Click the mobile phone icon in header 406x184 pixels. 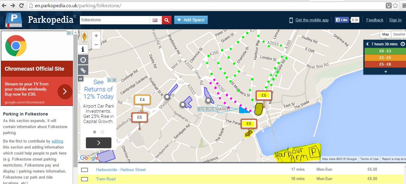291,20
